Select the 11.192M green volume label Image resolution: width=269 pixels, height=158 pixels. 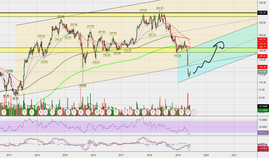(x=263, y=110)
